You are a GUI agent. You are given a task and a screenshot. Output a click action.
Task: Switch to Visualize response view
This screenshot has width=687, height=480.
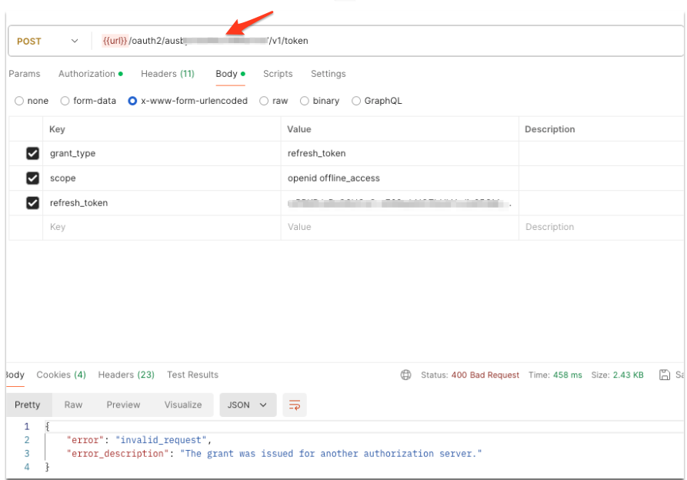(182, 405)
